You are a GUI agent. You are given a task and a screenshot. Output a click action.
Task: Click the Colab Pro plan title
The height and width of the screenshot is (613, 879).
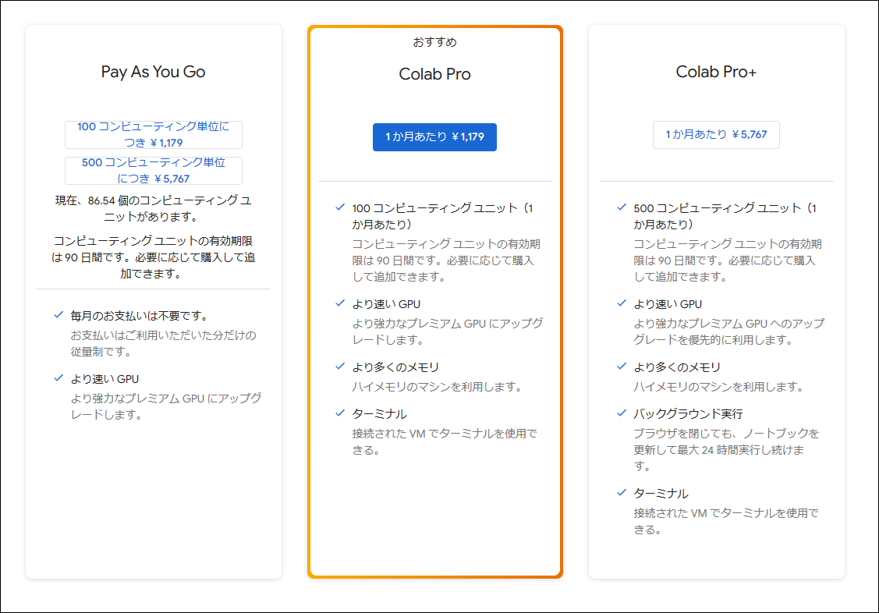tap(434, 74)
